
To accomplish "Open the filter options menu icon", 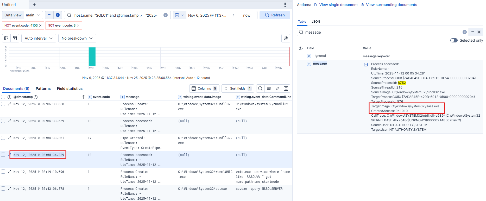I will coord(49,15).
